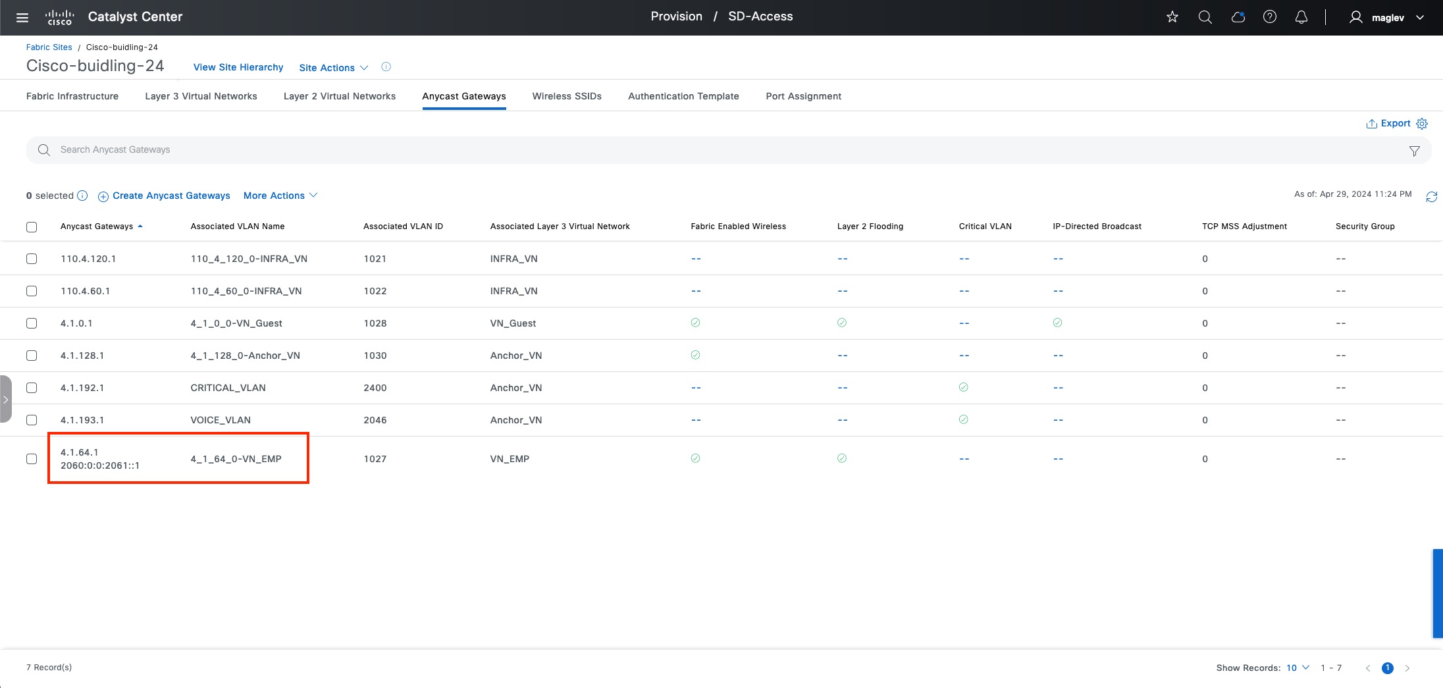Screen dimensions: 1443x688
Task: Open global search magnifier icon
Action: point(1205,17)
